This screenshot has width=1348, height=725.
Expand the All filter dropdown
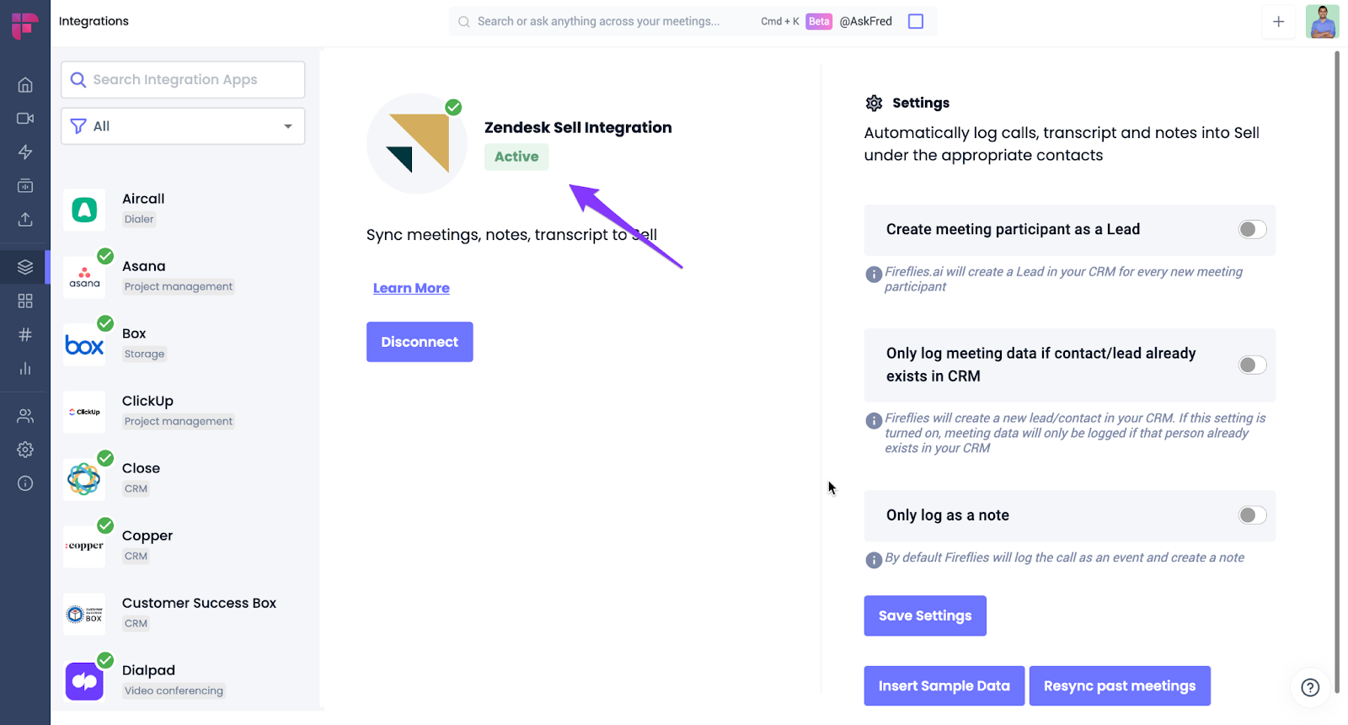[183, 126]
